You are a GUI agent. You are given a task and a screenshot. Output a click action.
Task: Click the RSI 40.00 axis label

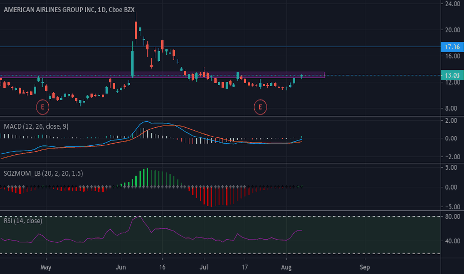tap(453, 241)
